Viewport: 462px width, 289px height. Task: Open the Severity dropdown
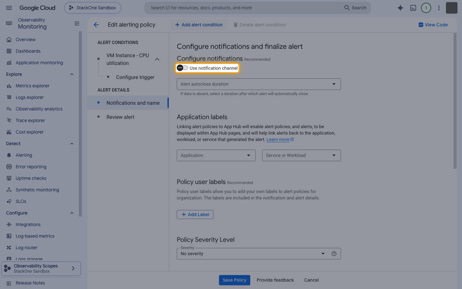click(x=259, y=254)
